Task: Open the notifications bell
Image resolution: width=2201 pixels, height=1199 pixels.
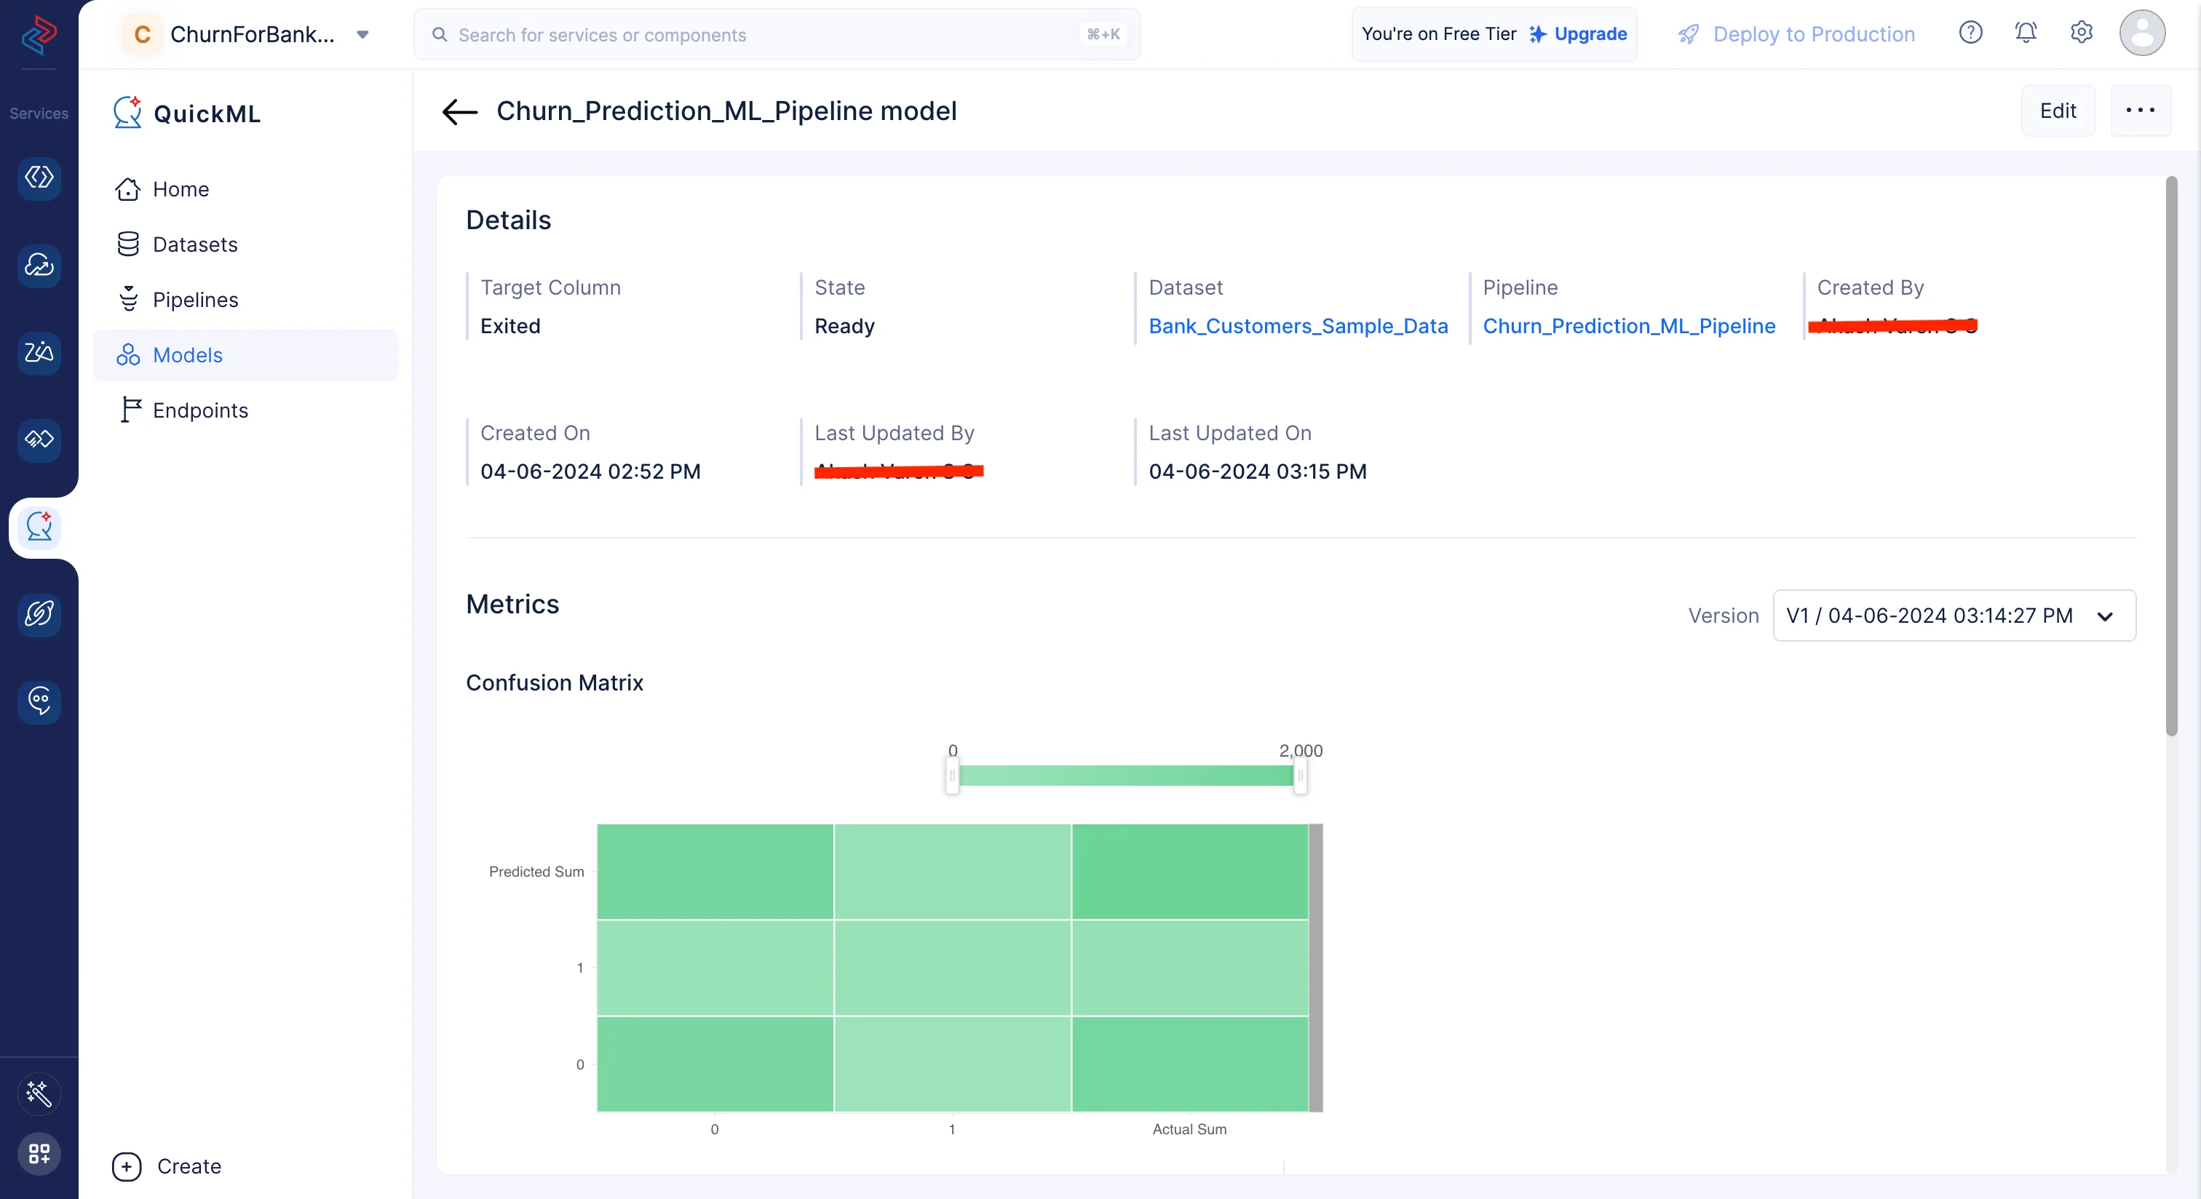Action: pyautogui.click(x=2025, y=33)
